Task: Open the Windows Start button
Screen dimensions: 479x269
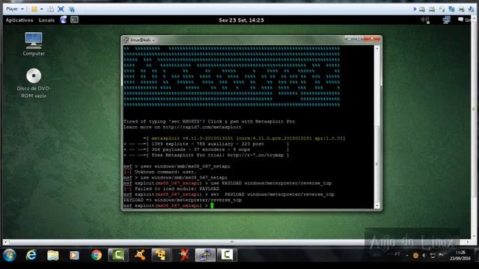Action: [10, 255]
